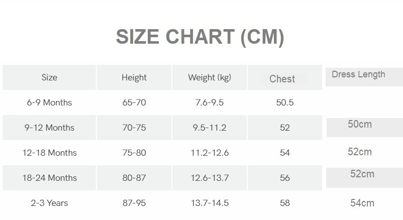The image size is (403, 220).
Task: Select the 7.6-9.5 weight value
Action: [x=210, y=102]
